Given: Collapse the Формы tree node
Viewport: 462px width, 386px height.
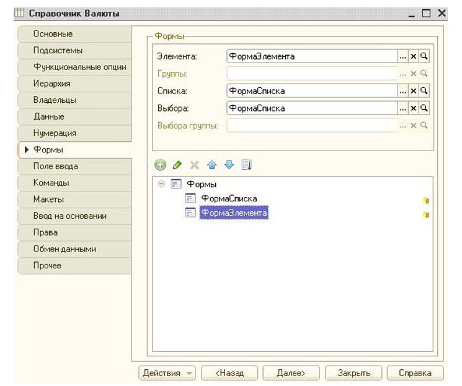Looking at the screenshot, I should 161,185.
